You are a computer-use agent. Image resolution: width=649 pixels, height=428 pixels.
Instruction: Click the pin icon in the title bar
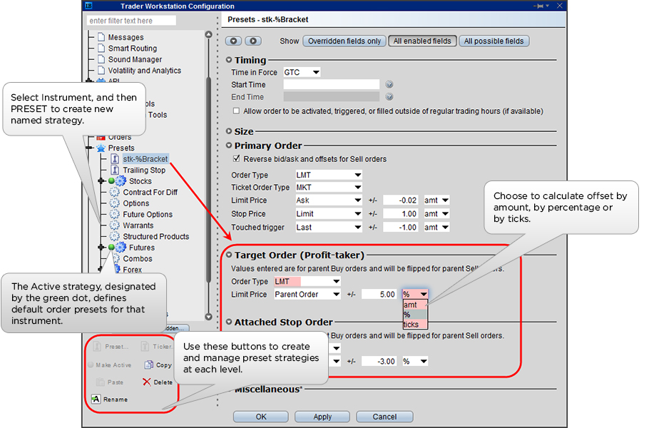tap(539, 6)
